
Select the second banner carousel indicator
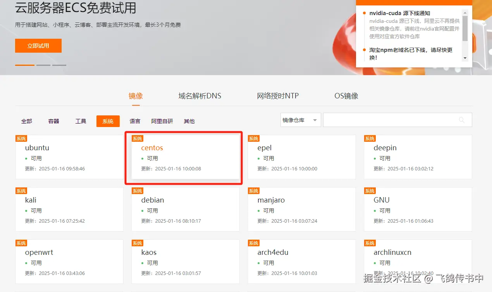[x=43, y=65]
